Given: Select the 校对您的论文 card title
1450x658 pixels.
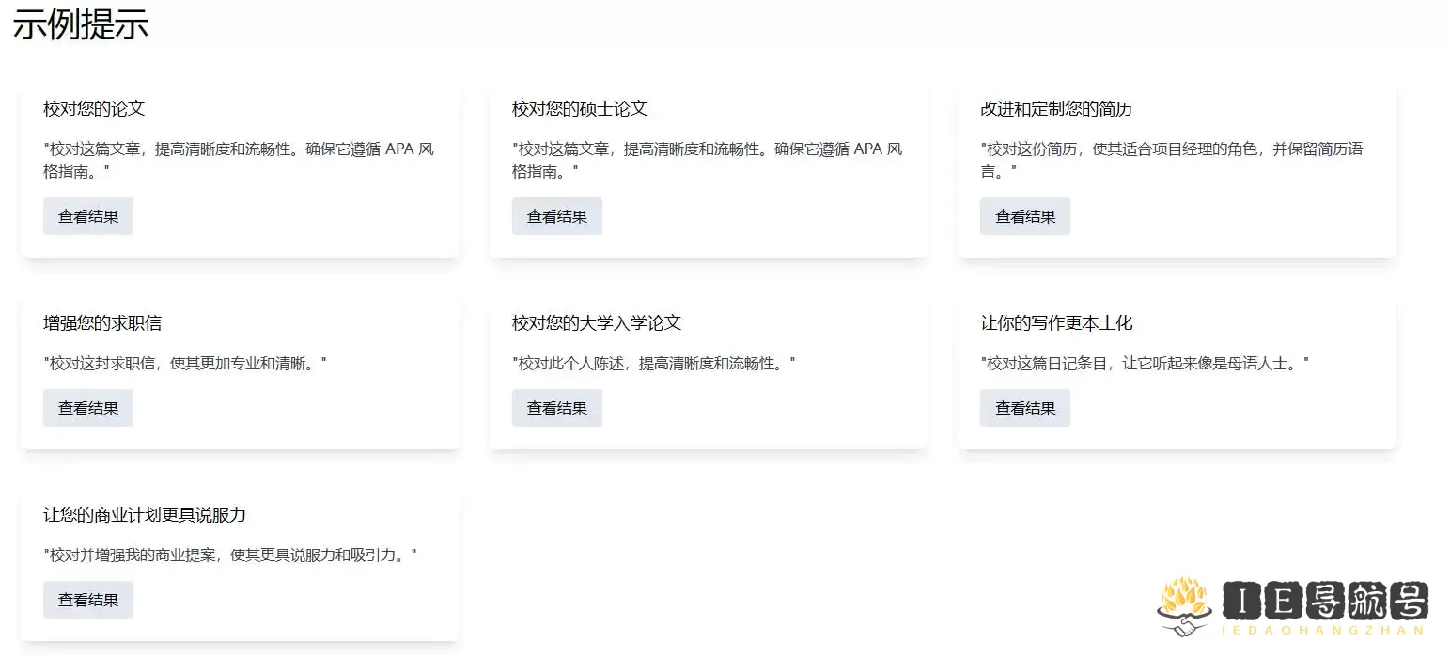Looking at the screenshot, I should (94, 109).
